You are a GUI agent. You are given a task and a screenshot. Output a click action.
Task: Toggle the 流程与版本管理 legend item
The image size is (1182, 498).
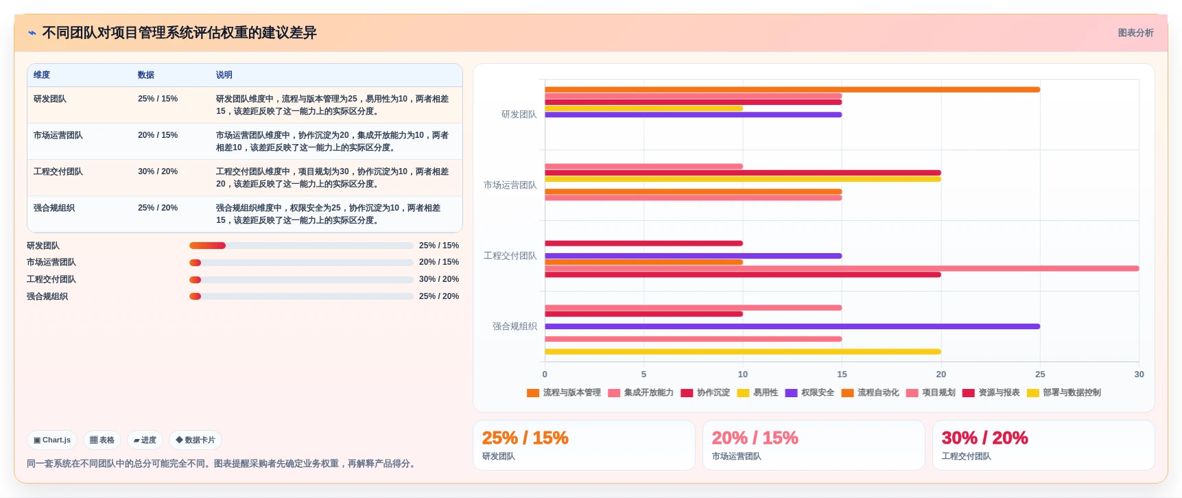pyautogui.click(x=564, y=393)
